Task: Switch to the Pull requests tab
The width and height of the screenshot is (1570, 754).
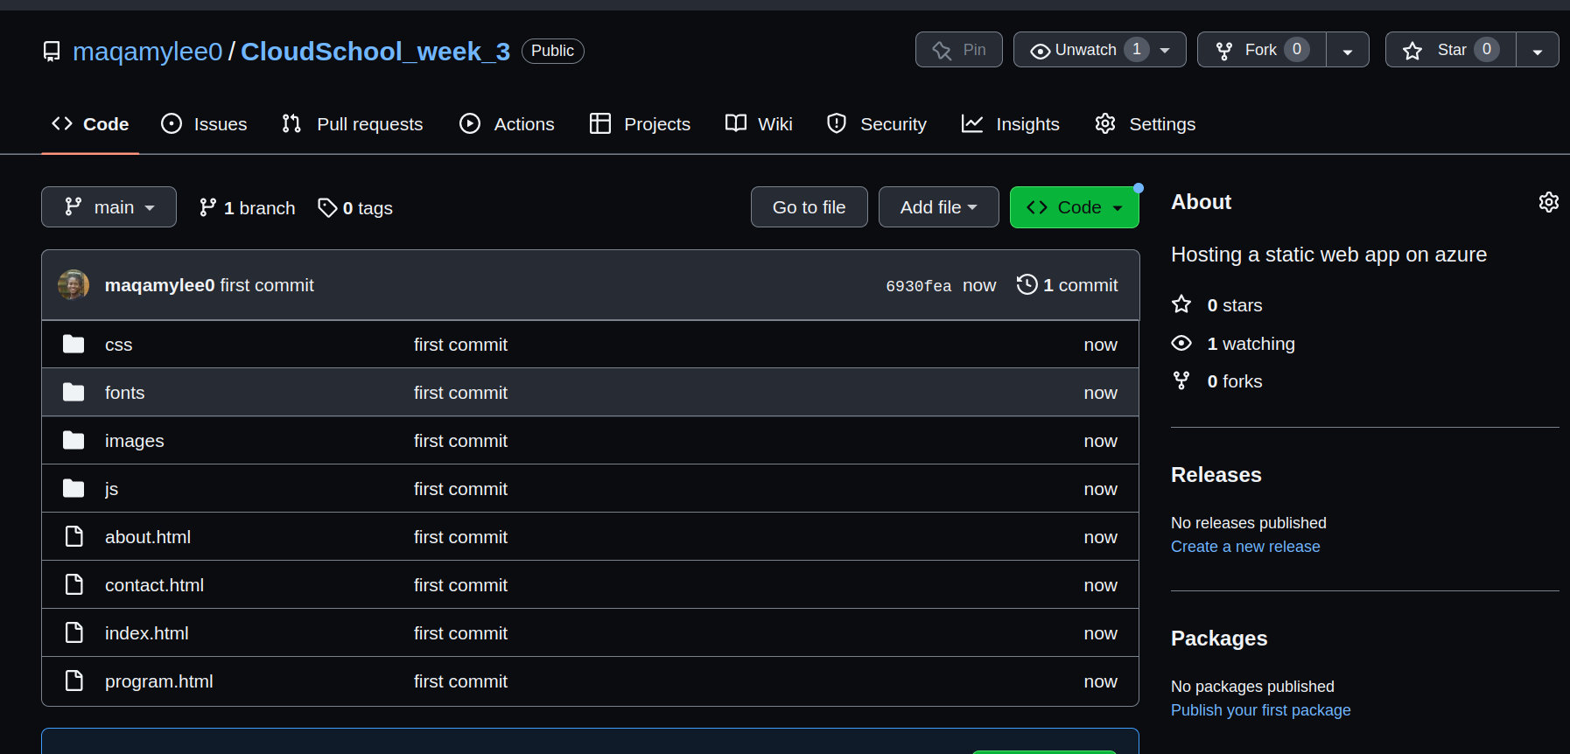Action: point(353,124)
